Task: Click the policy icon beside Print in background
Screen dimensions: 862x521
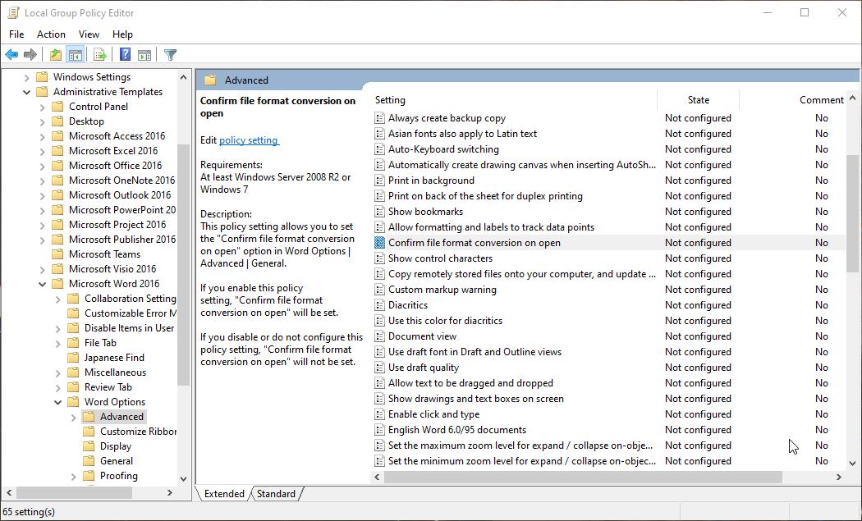Action: 379,181
